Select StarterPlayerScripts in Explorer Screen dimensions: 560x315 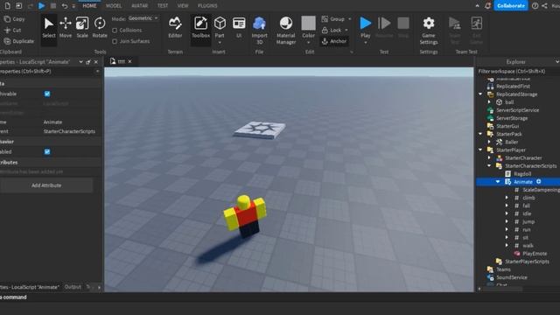pos(527,262)
